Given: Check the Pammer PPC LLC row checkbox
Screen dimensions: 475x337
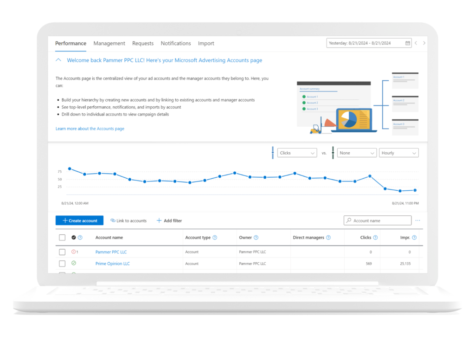Looking at the screenshot, I should [x=62, y=252].
